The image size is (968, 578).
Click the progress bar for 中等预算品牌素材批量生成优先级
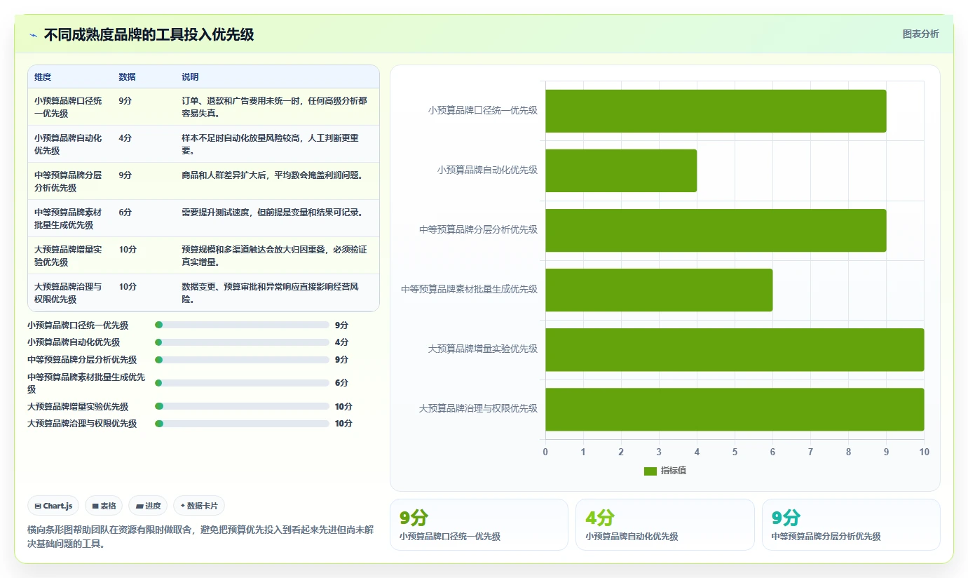click(x=242, y=383)
